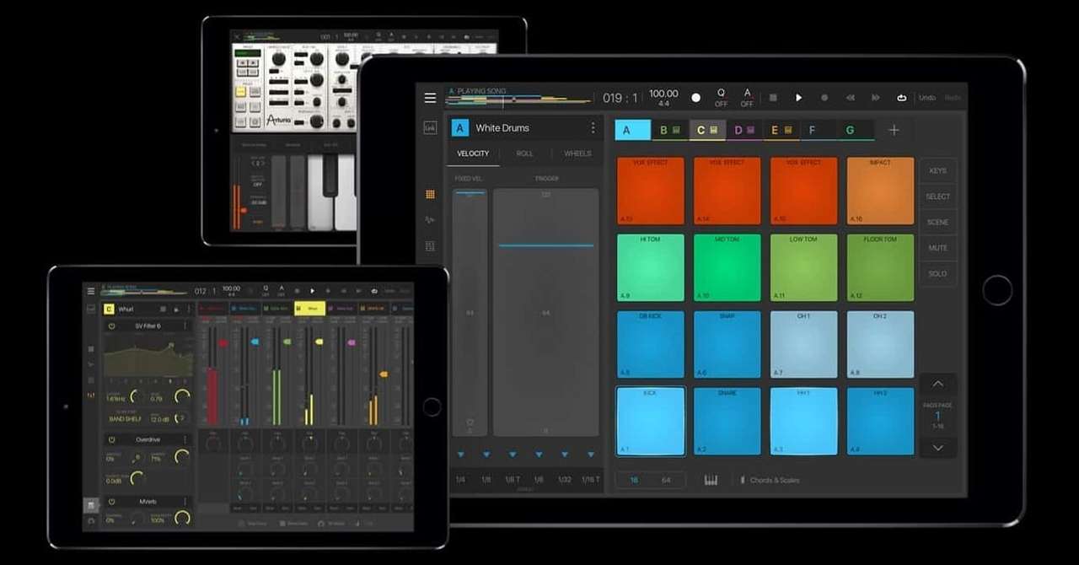1079x565 pixels.
Task: Tap the Link icon in the left sidebar
Action: (430, 128)
